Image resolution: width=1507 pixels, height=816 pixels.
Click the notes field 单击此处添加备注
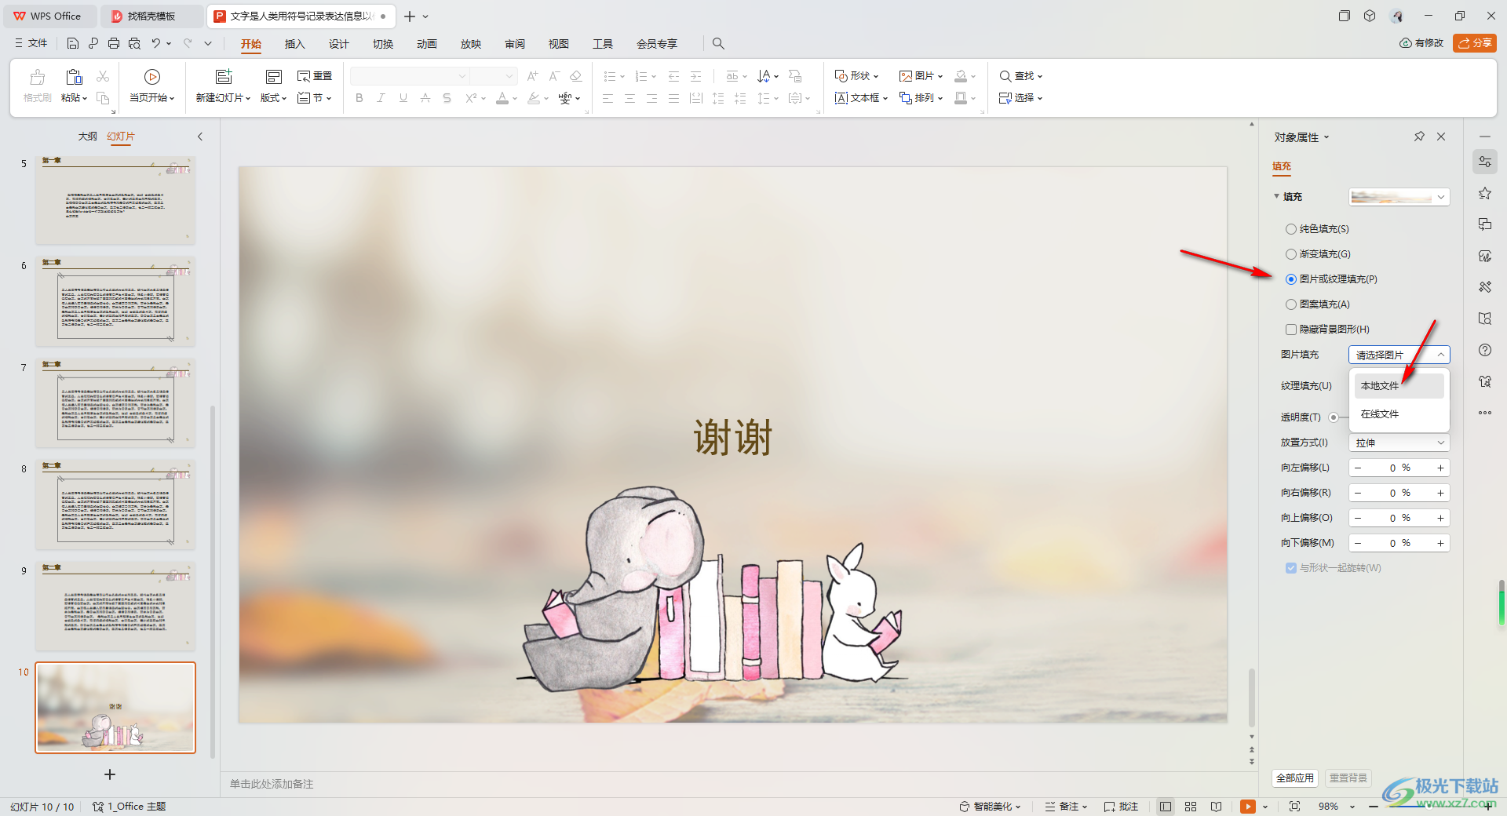tap(272, 784)
